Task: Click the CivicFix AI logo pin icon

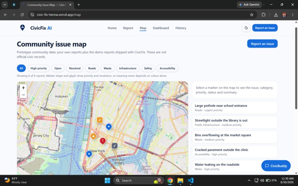Action: pos(23,28)
